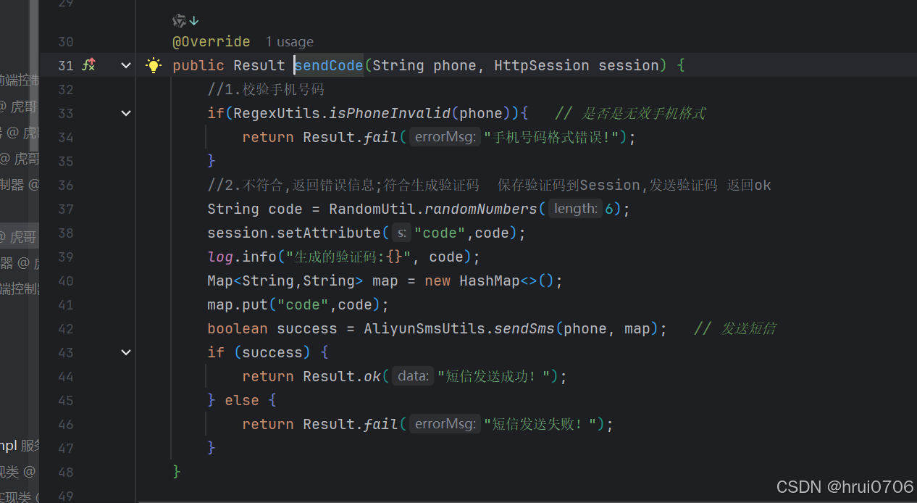Click line number 42 in gutter

click(65, 328)
